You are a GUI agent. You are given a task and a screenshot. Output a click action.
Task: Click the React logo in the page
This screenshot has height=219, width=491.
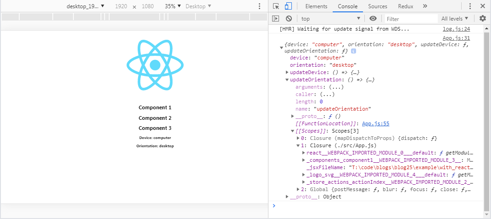pos(155,65)
